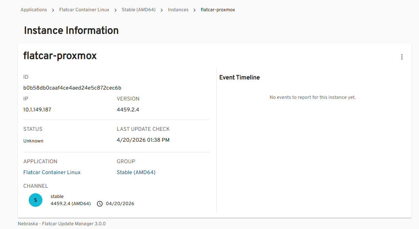Open the Flatcar Container Linux link under Application
419x229 pixels.
[52, 172]
